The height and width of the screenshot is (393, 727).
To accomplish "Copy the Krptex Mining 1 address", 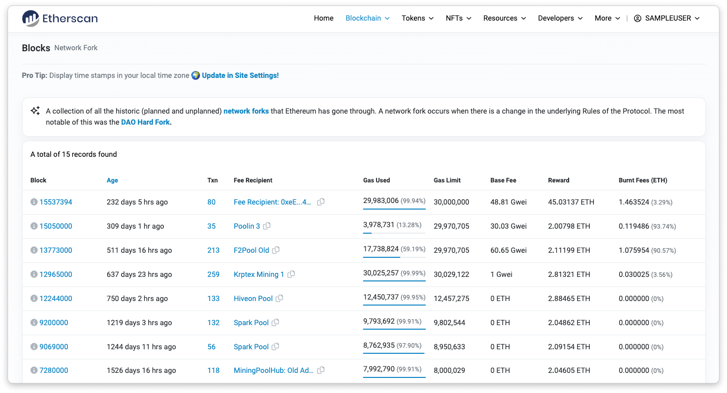I will [291, 274].
